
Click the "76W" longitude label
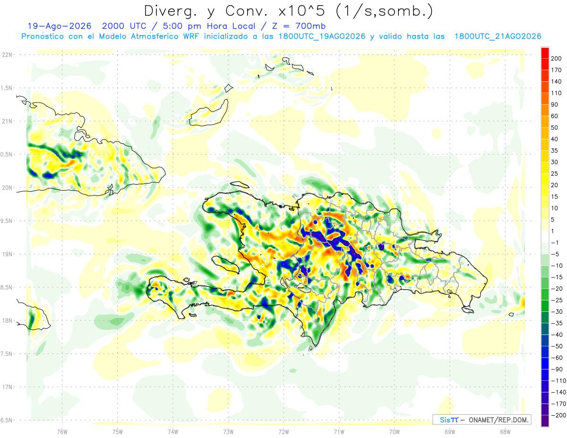[62, 431]
